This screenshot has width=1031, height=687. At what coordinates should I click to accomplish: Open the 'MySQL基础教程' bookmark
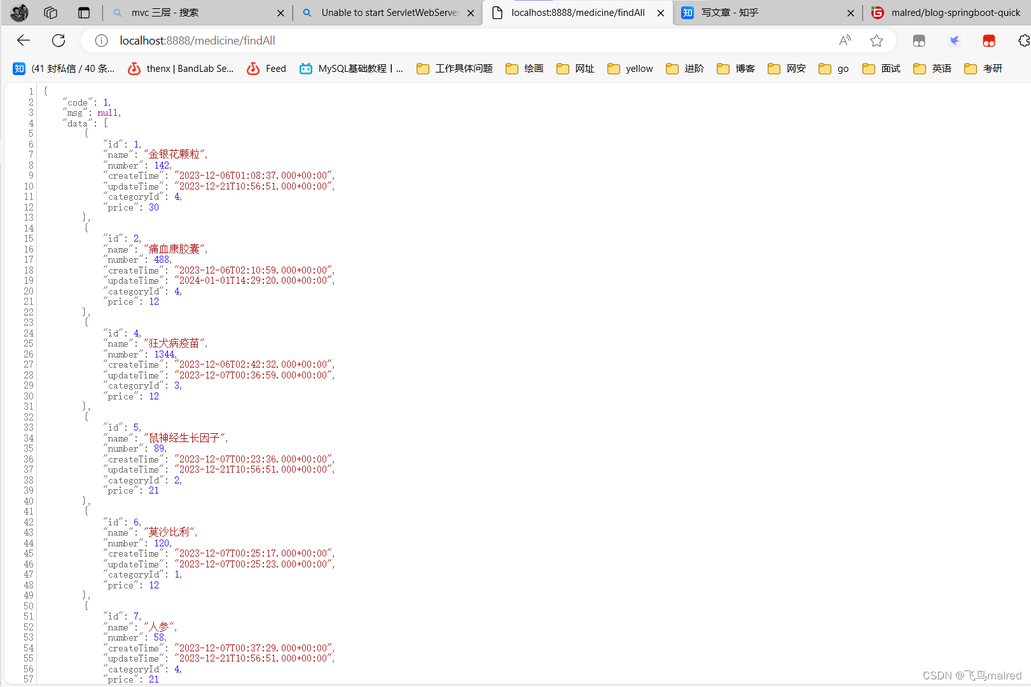click(x=351, y=69)
